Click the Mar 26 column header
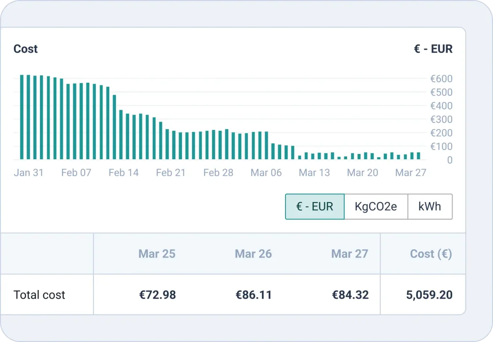 click(253, 254)
